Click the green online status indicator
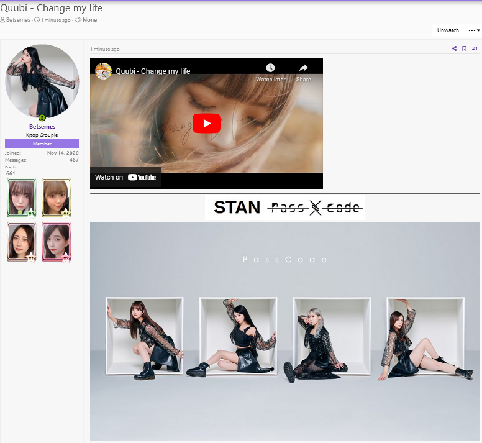 click(42, 117)
